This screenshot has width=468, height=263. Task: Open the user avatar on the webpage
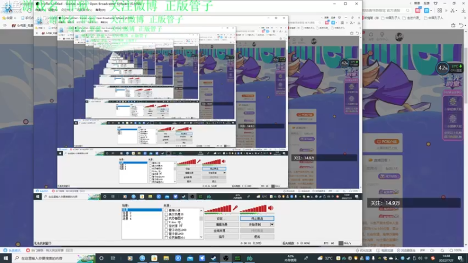(x=400, y=37)
